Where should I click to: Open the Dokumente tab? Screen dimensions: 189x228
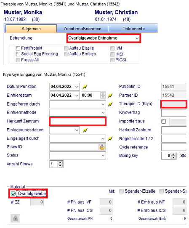pyautogui.click(x=133, y=29)
